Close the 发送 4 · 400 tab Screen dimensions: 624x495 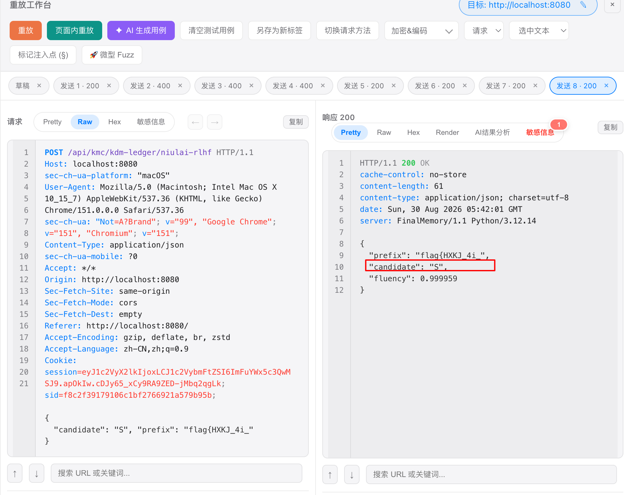point(323,86)
